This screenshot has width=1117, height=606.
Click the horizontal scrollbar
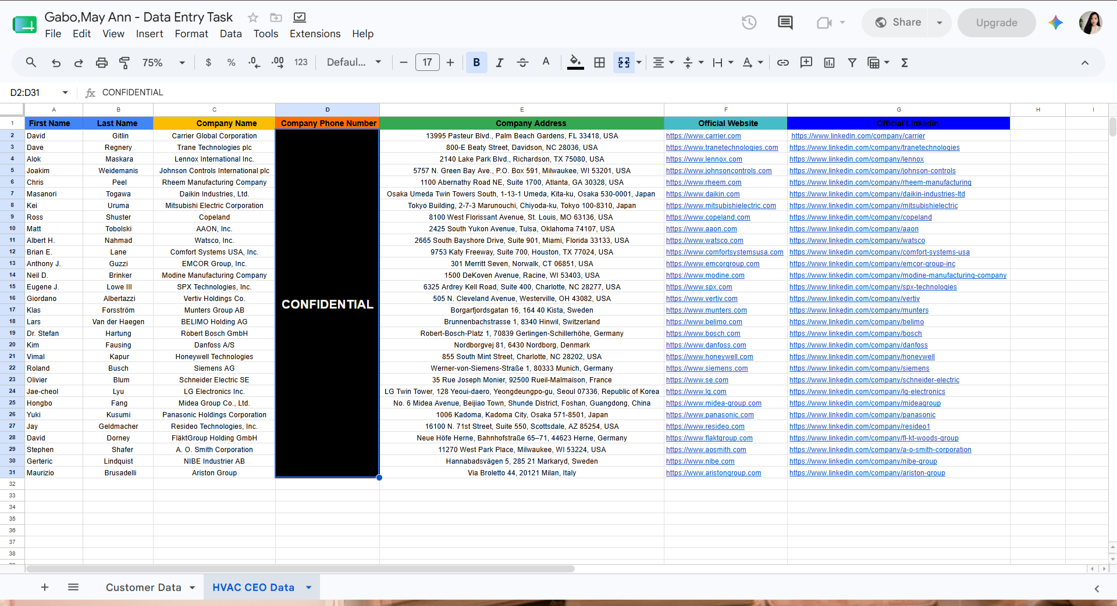[x=300, y=569]
